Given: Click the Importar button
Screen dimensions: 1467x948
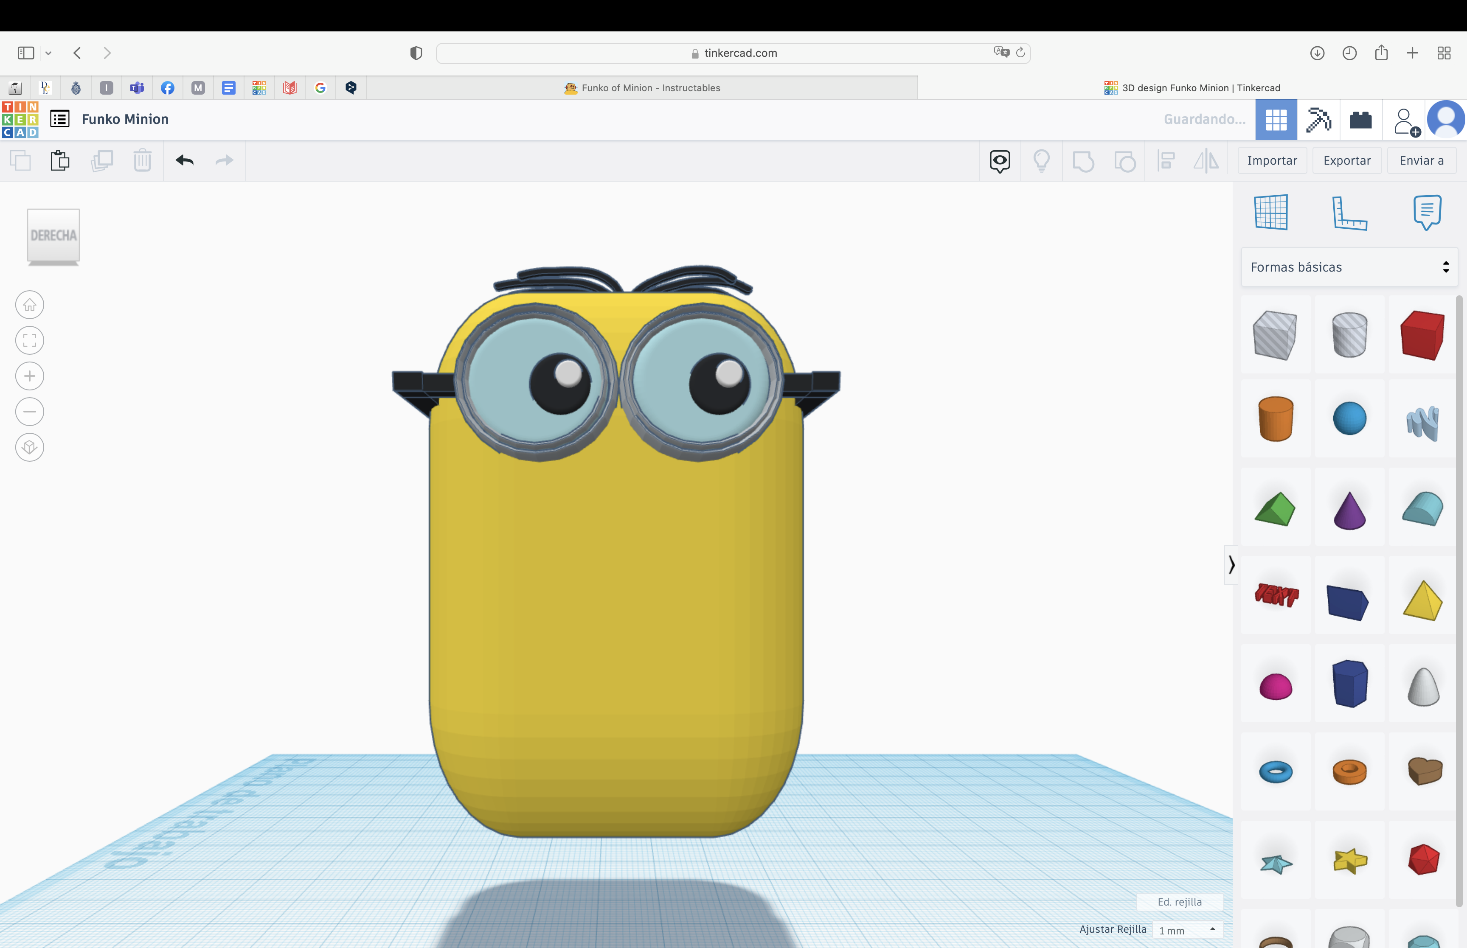Looking at the screenshot, I should click(1272, 161).
